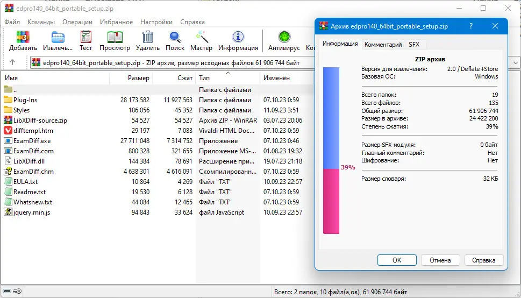This screenshot has height=298, width=521.
Task: Open the Избранное menu
Action: 116,22
